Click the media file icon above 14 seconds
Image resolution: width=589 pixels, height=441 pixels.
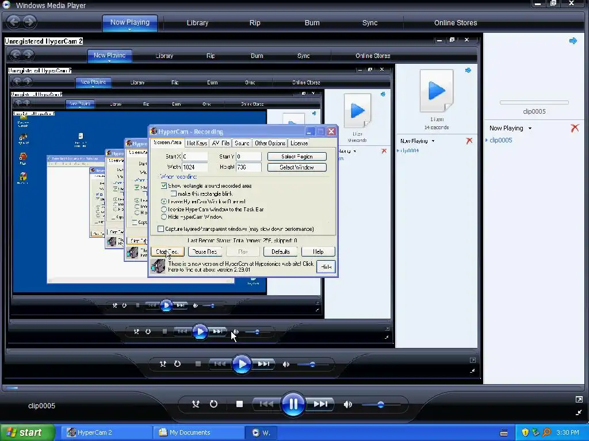pyautogui.click(x=437, y=90)
